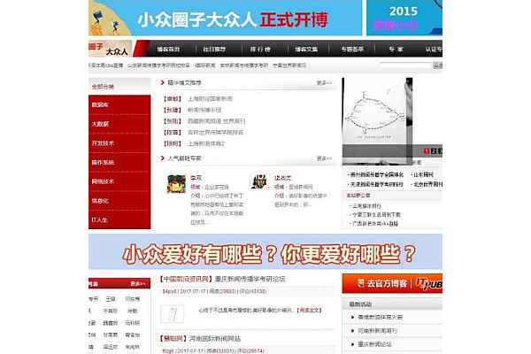Open the 小众圈子大众人 top banner
Screen dimensions: 531x354
tap(226, 18)
